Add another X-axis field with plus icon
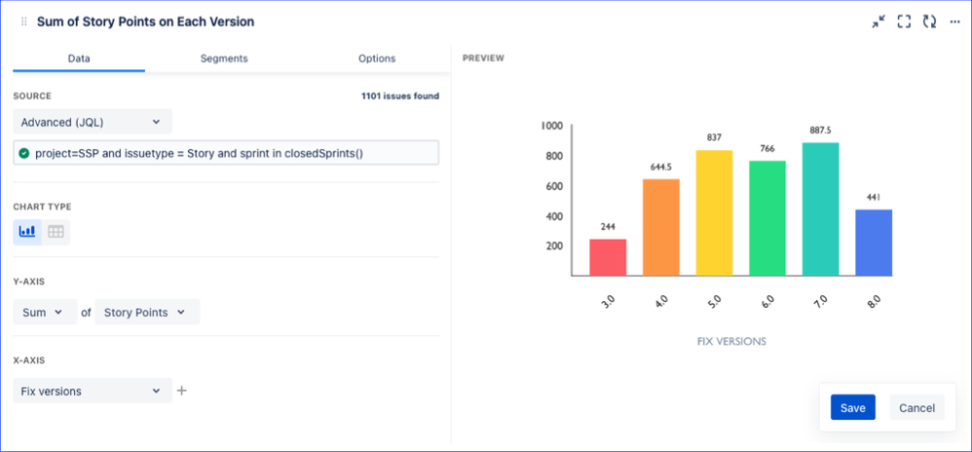This screenshot has width=972, height=452. [x=181, y=391]
